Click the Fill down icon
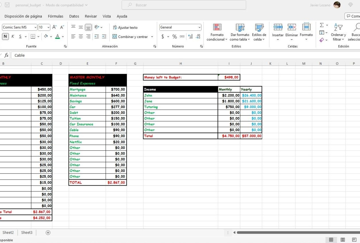Image resolution: width=360 pixels, height=243 pixels. [322, 32]
